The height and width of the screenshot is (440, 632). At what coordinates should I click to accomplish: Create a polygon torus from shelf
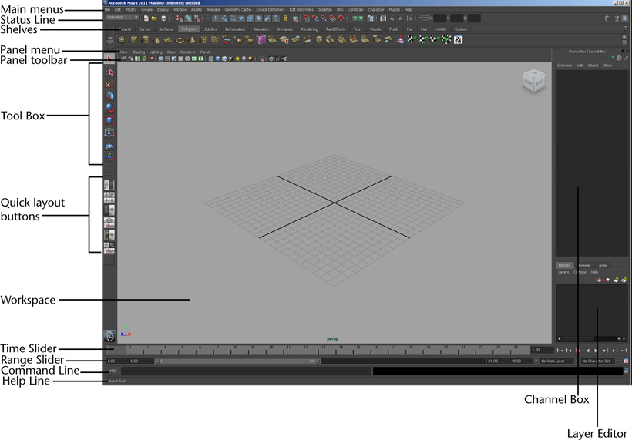(180, 39)
